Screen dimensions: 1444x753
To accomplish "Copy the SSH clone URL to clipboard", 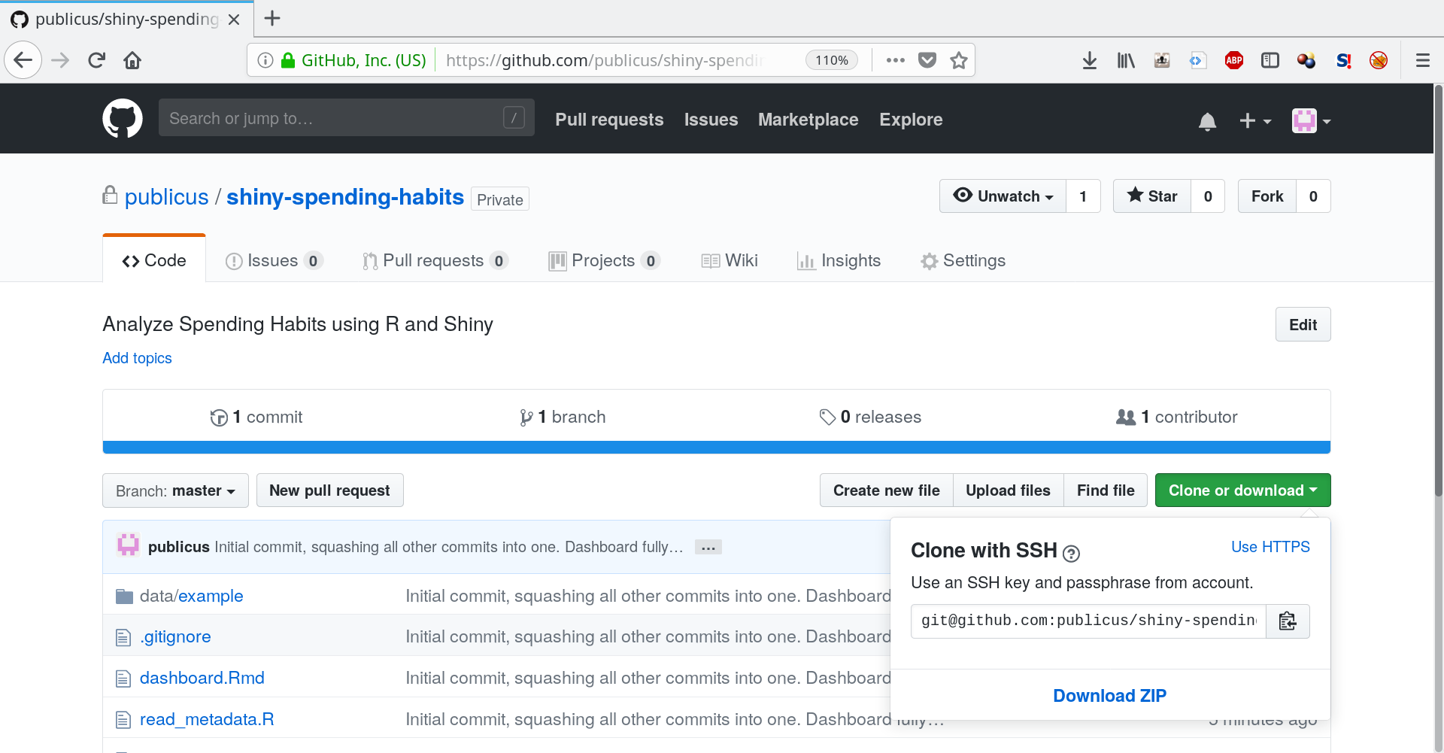I will tap(1288, 621).
